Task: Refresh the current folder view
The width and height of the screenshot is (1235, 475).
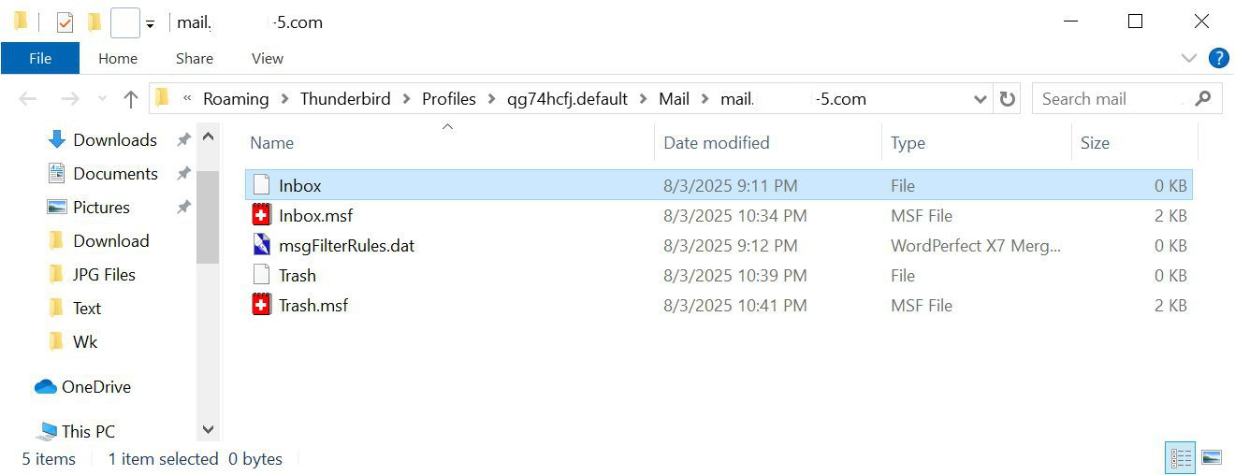Action: click(1008, 99)
